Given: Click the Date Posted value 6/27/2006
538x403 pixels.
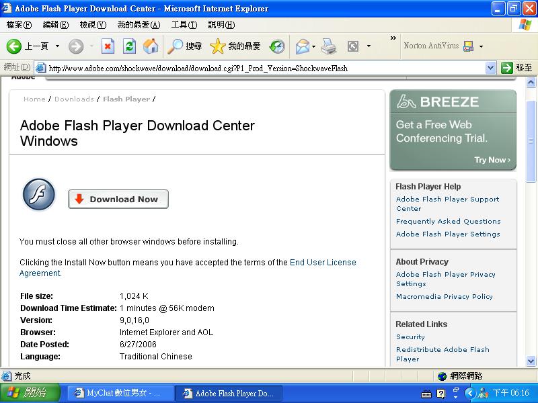Looking at the screenshot, I should coord(138,345).
